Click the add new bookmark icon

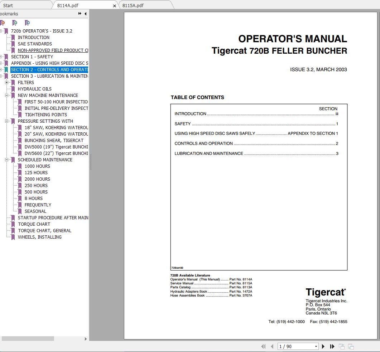pos(15,23)
